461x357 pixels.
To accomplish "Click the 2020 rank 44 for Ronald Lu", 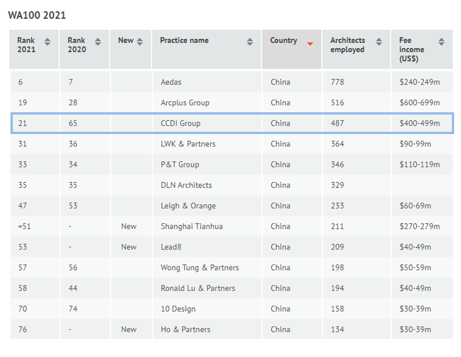I will coord(73,288).
